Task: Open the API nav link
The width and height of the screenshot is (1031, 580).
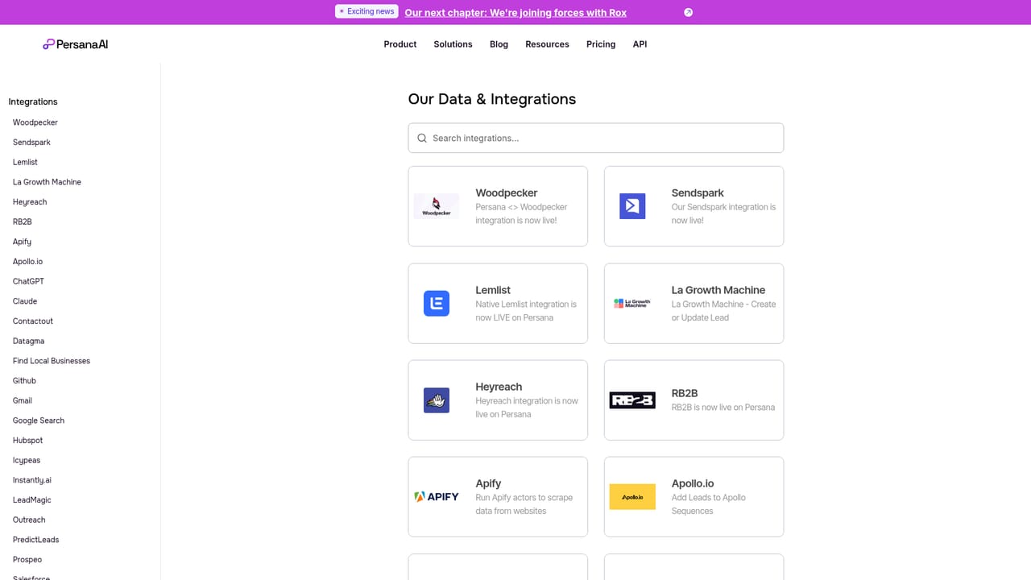Action: tap(640, 44)
